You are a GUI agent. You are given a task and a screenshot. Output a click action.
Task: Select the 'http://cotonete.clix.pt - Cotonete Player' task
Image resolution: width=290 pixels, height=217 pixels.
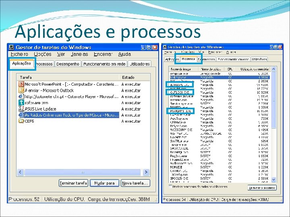(71, 96)
